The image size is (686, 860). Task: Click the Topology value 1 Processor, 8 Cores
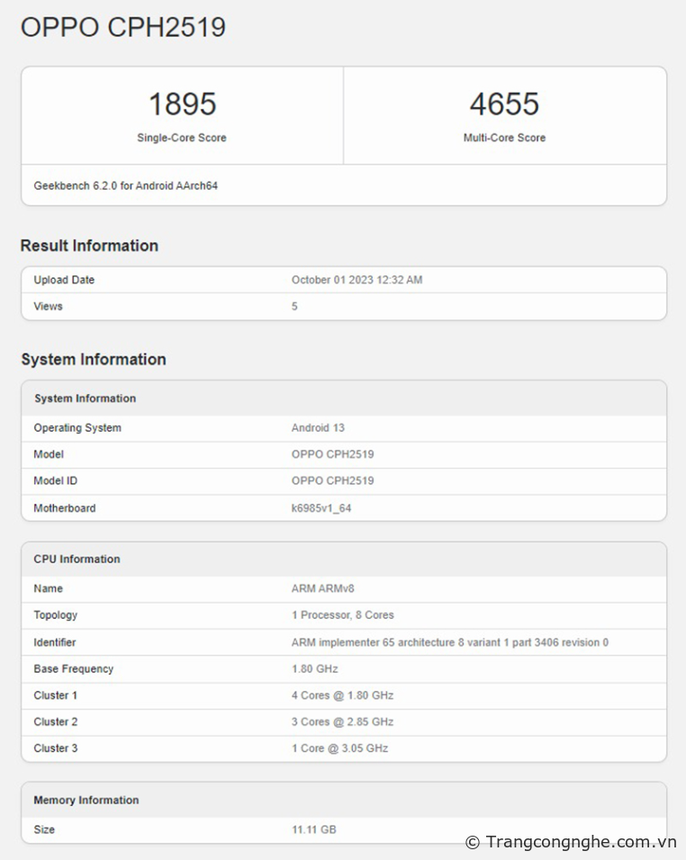pyautogui.click(x=342, y=615)
